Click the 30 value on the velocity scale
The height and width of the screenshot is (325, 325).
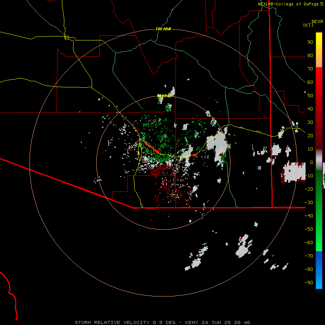pos(310,122)
